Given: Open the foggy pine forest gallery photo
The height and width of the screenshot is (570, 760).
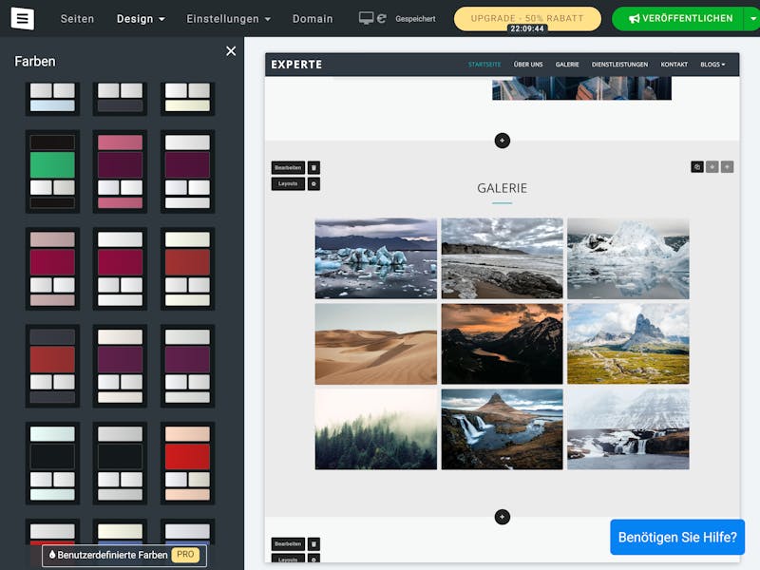Looking at the screenshot, I should pos(375,429).
